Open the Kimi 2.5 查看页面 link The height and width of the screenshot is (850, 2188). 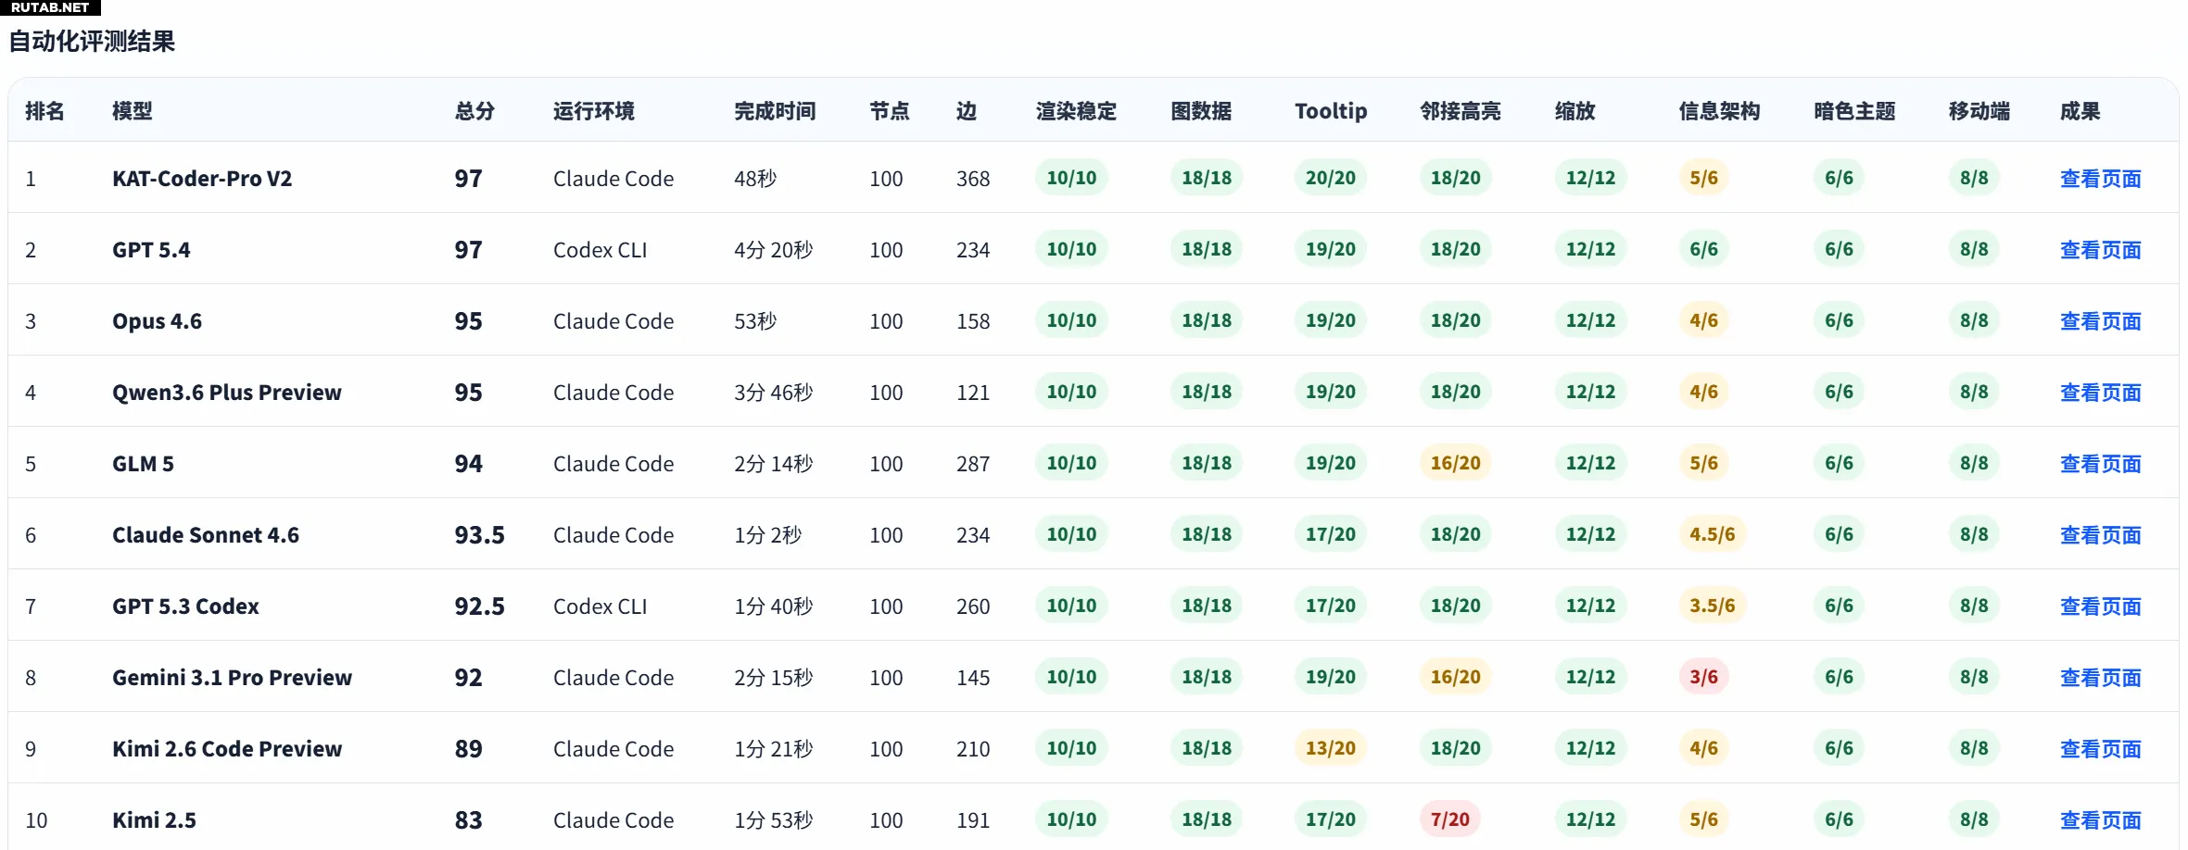pos(2100,820)
